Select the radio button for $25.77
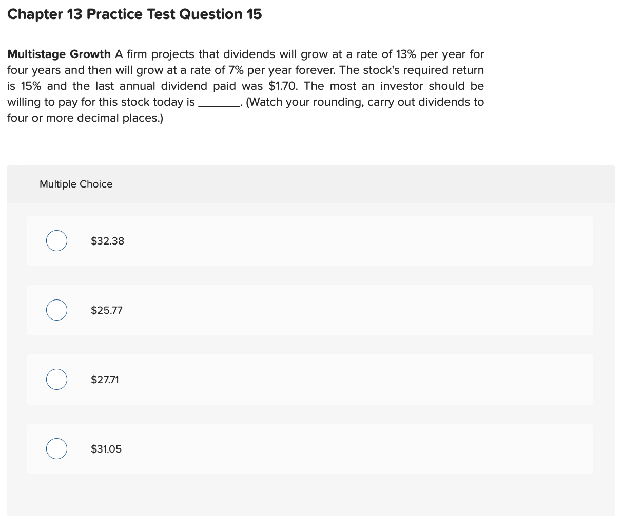 56,310
